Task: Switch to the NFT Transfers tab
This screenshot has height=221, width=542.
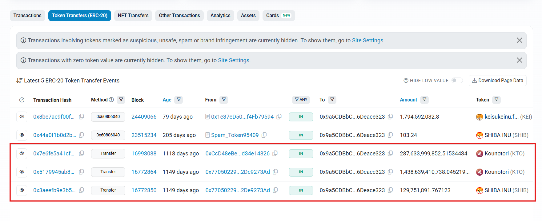Action: [133, 16]
